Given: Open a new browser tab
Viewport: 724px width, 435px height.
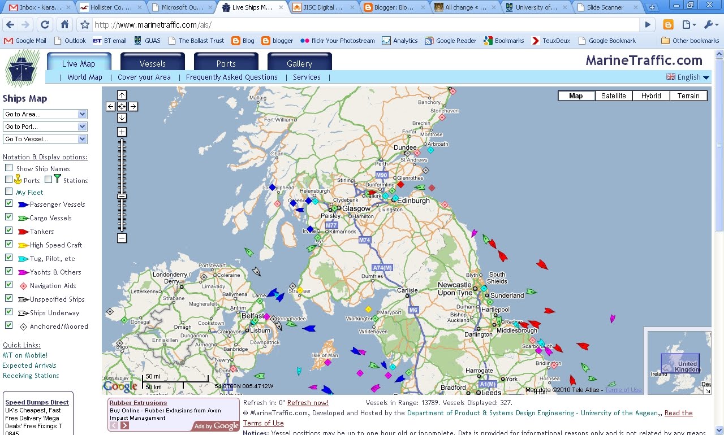Looking at the screenshot, I should (652, 7).
